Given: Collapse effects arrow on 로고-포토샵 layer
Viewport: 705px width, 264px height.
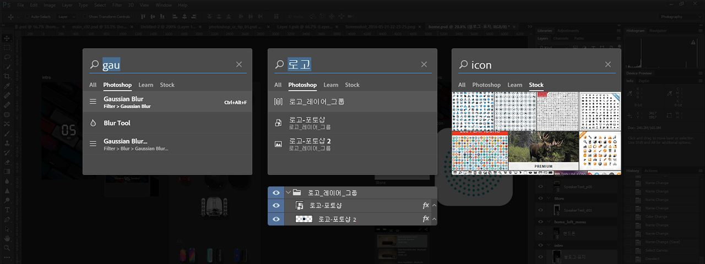Looking at the screenshot, I should coord(434,206).
